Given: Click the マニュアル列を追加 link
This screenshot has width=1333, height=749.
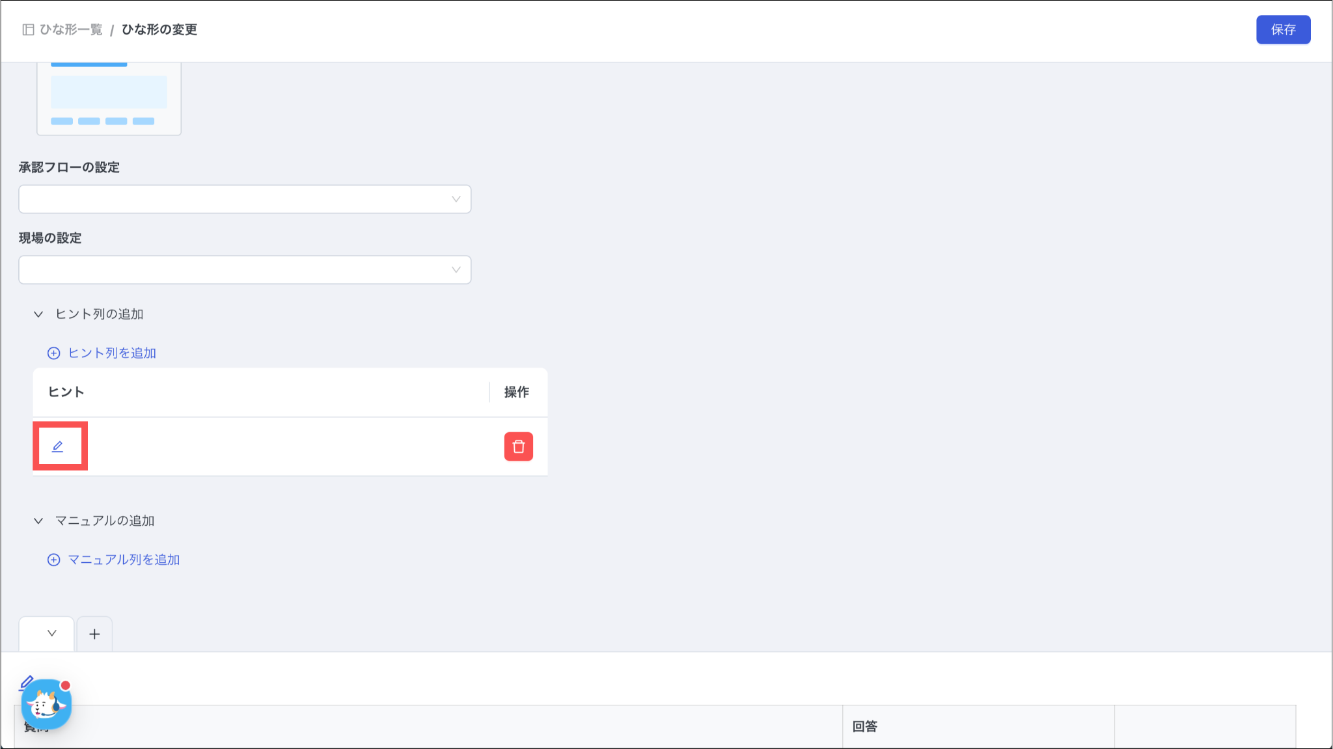Looking at the screenshot, I should point(123,560).
